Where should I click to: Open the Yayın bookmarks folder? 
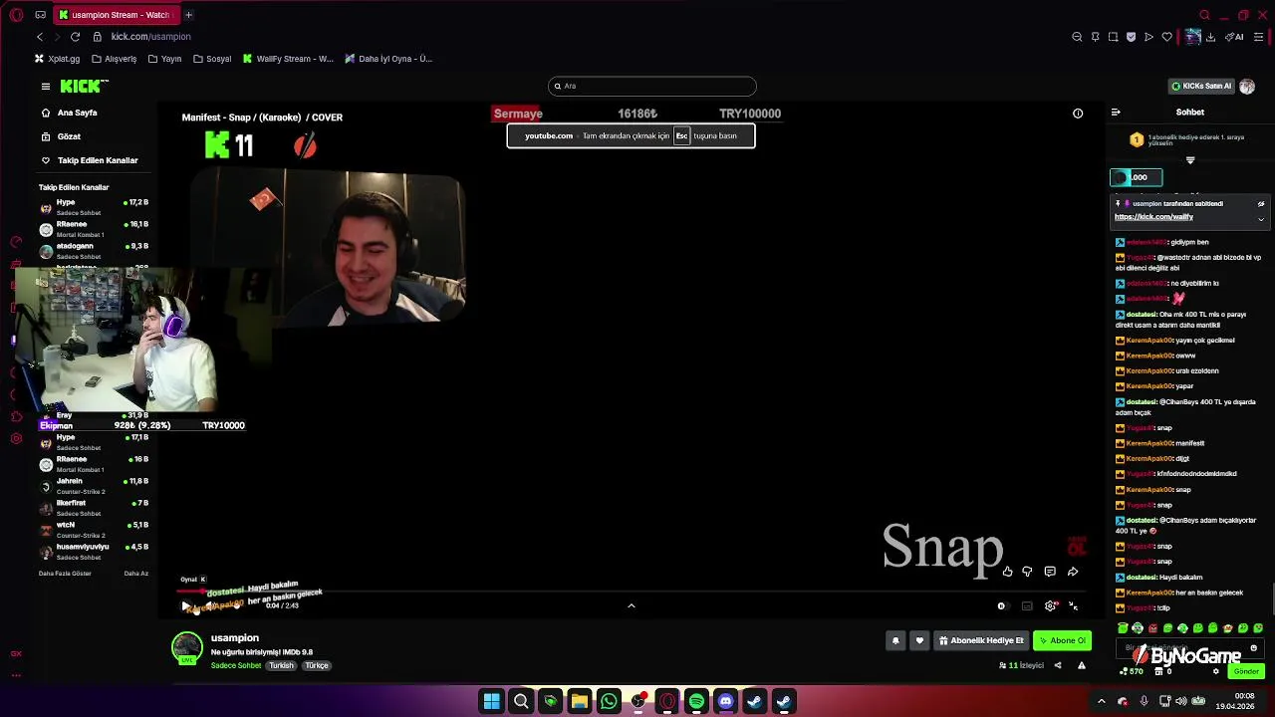pos(165,59)
